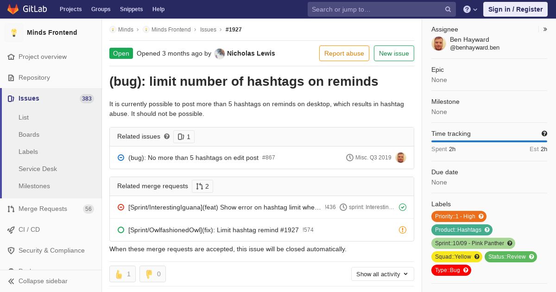The width and height of the screenshot is (556, 292).
Task: Click the thumbs down reaction button
Action: pyautogui.click(x=153, y=274)
